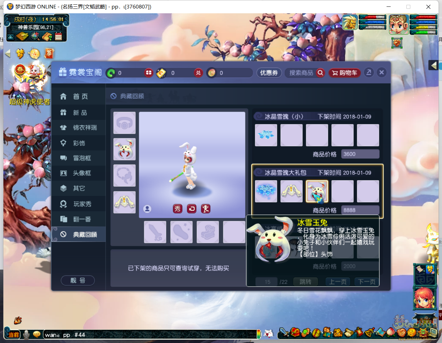Screen dimensions: 442x343
Task: Open the 购物车 shopping cart
Action: click(x=344, y=73)
